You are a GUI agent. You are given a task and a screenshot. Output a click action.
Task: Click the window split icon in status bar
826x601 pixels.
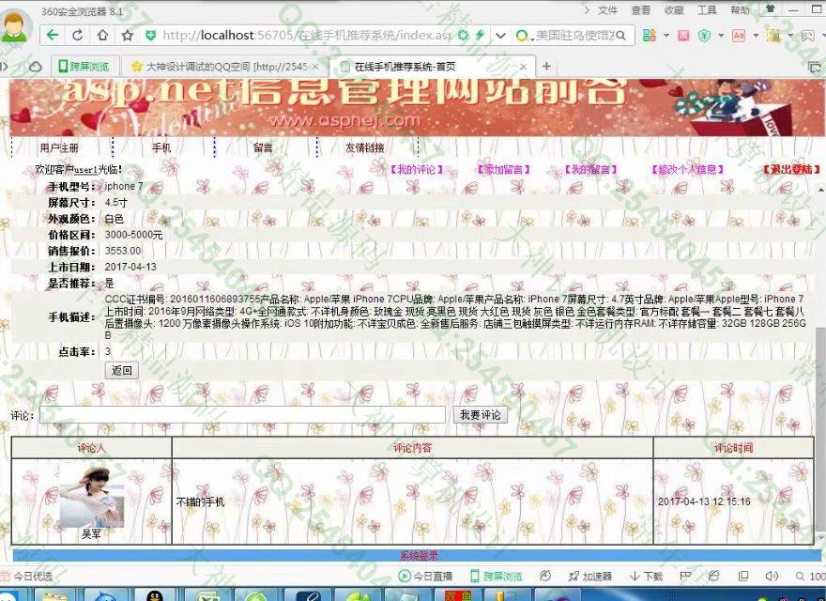click(x=742, y=576)
